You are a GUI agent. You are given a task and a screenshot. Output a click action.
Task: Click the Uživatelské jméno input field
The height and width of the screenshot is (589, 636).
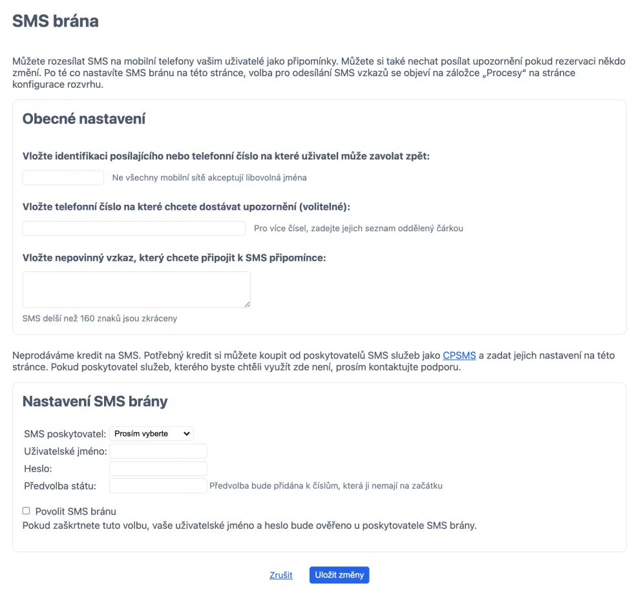(158, 451)
